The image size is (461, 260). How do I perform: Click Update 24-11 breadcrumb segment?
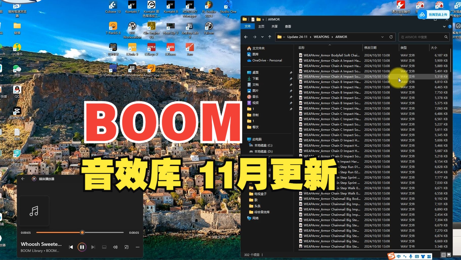(x=297, y=37)
